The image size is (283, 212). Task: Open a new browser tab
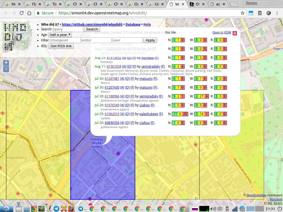pos(234,4)
